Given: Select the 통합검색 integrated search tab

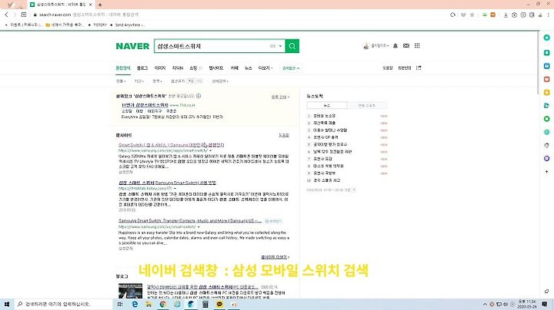Looking at the screenshot, I should (123, 68).
